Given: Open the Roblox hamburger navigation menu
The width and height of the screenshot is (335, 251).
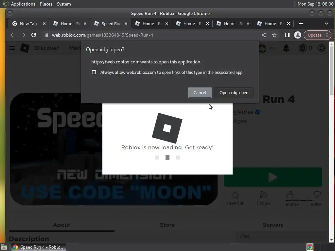Looking at the screenshot, I should pyautogui.click(x=12, y=48).
